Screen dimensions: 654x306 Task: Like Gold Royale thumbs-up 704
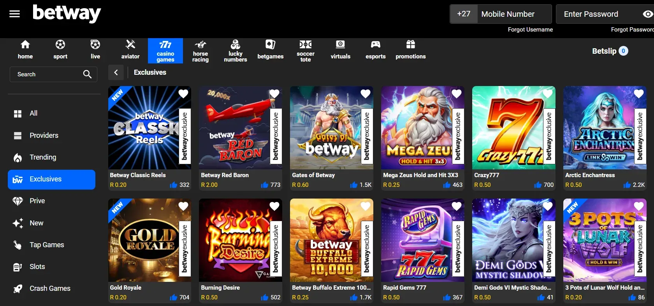click(x=174, y=297)
